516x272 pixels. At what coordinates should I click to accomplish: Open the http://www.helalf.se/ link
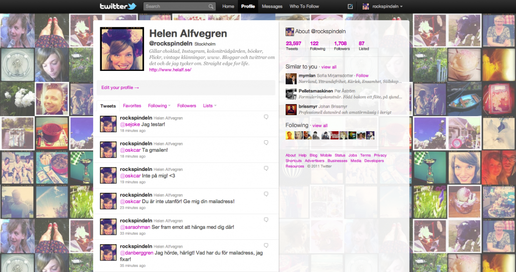click(170, 70)
